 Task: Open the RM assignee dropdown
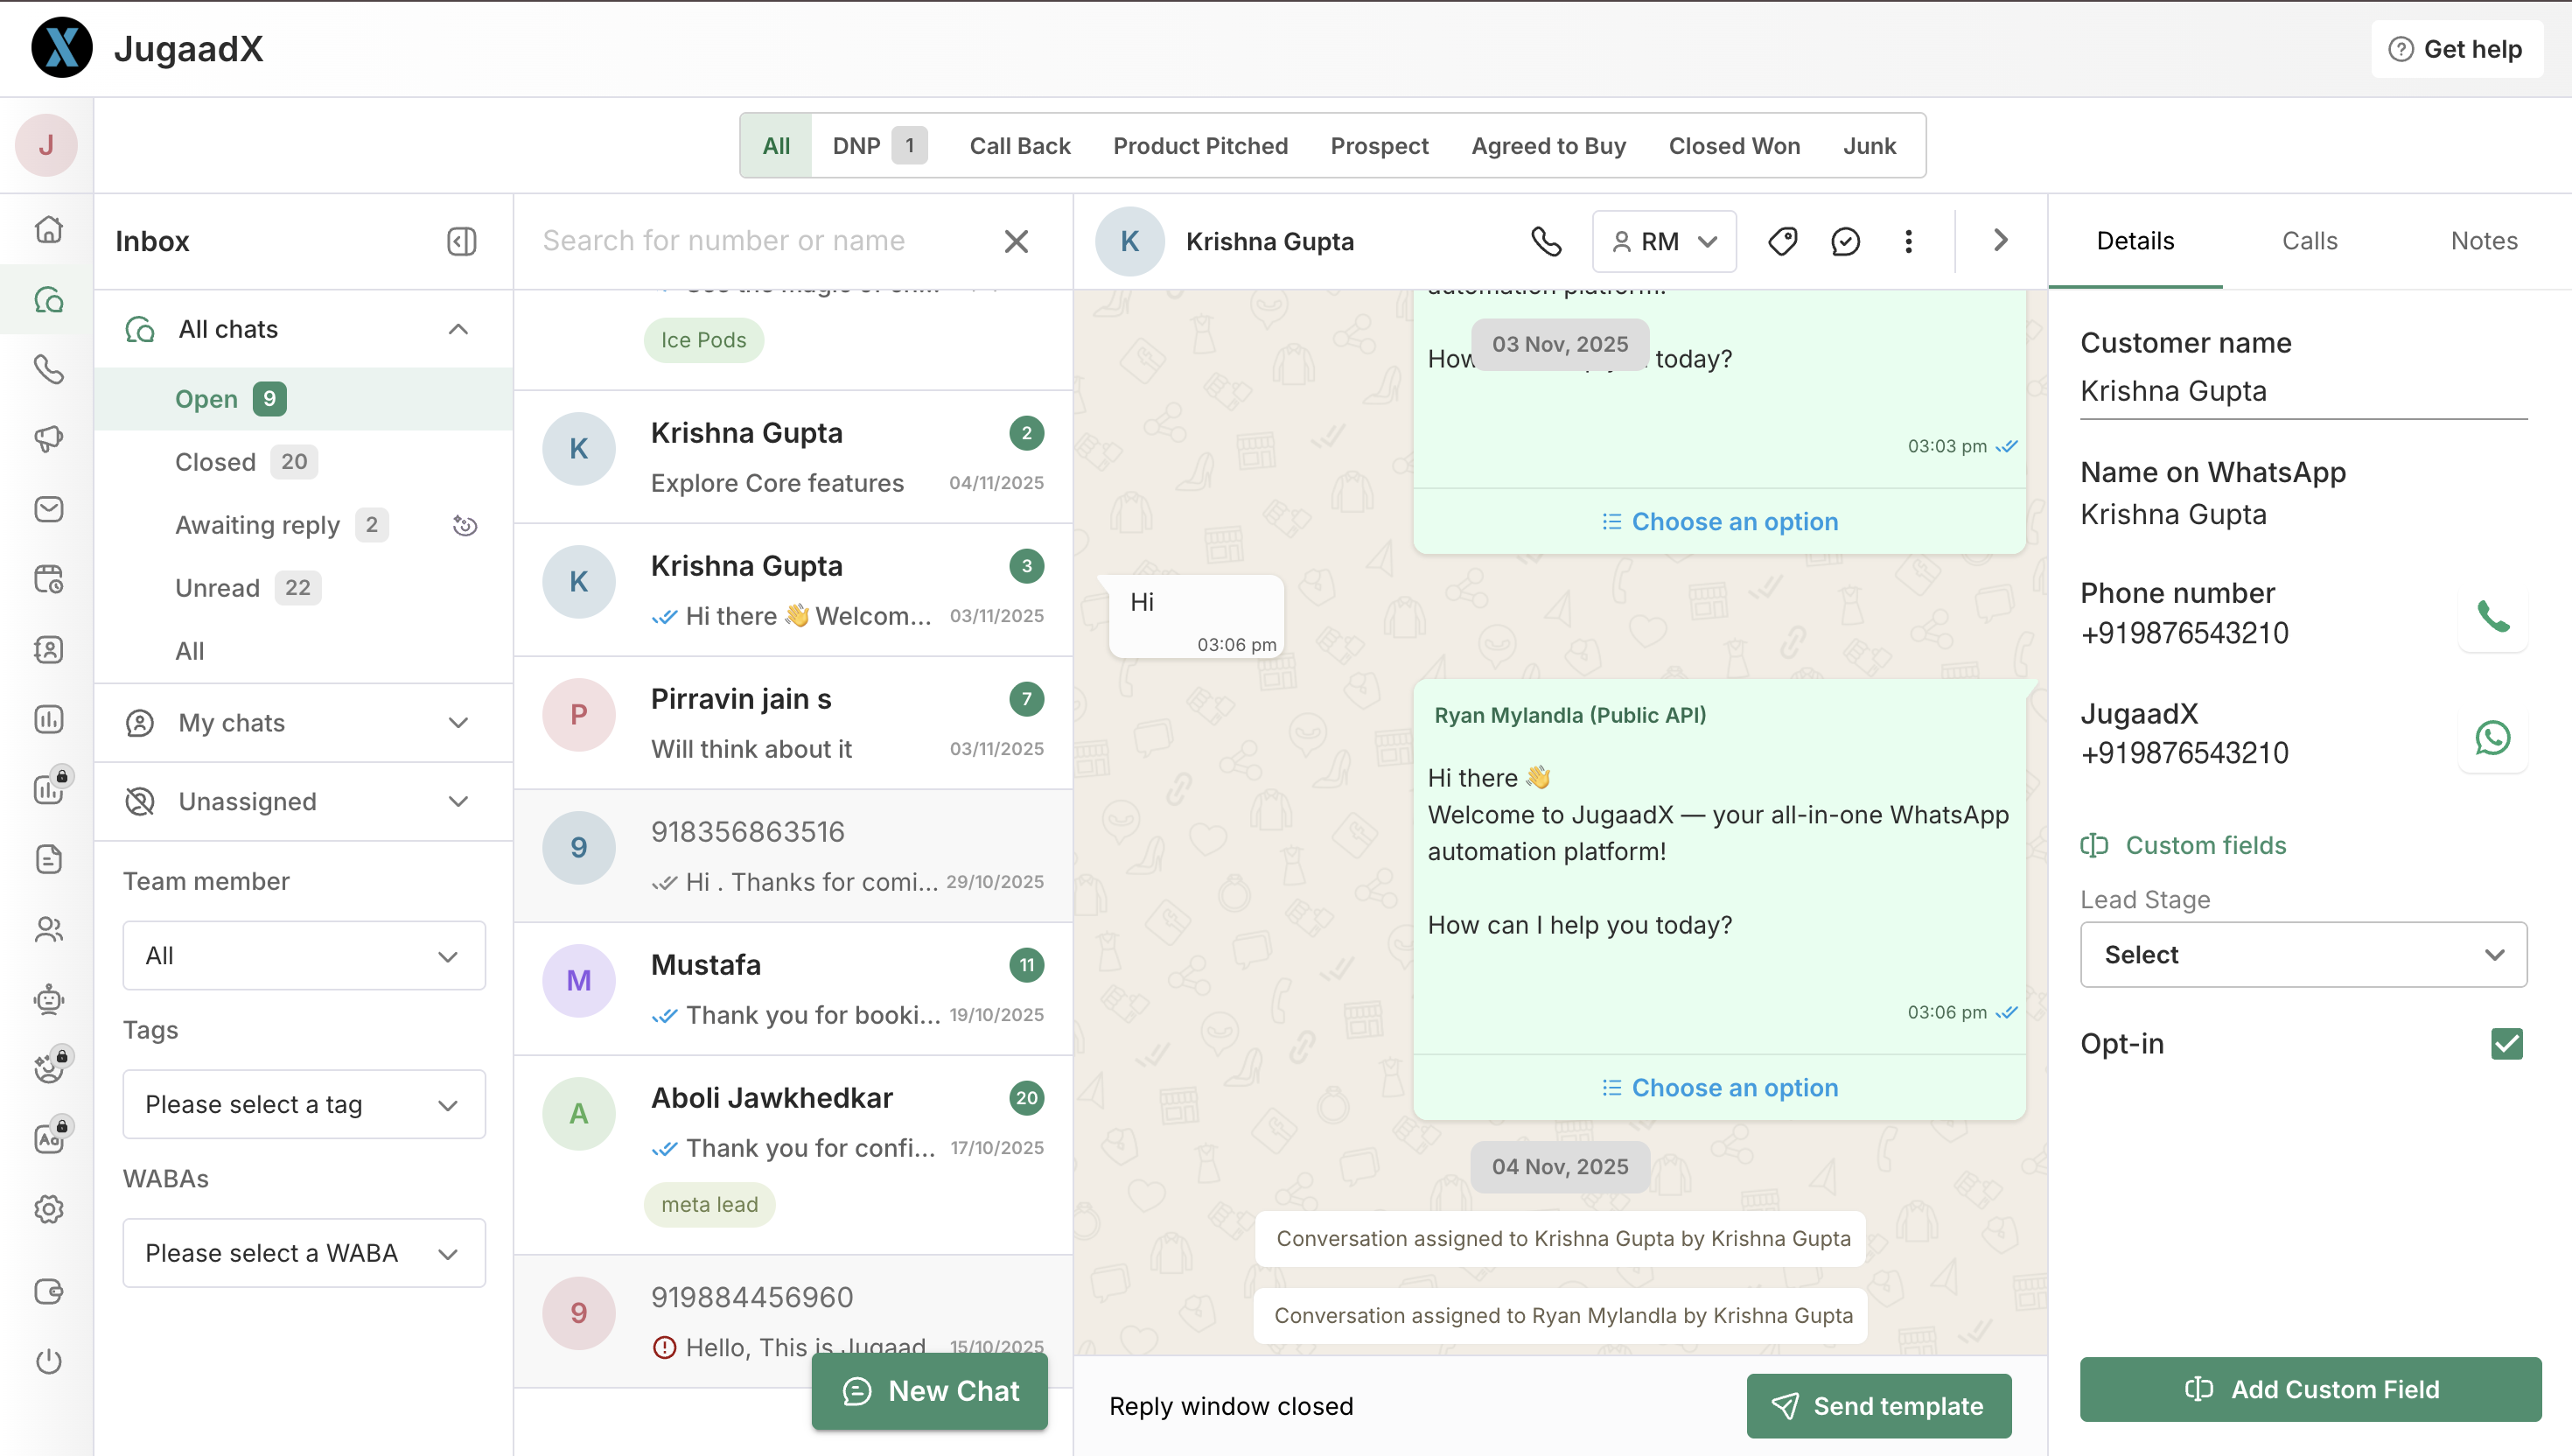[x=1663, y=241]
